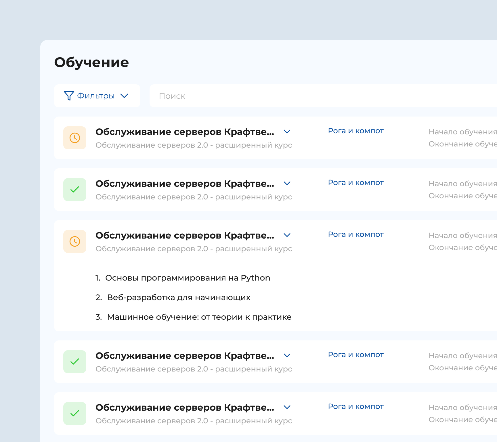Click the funnel icon in Фильтры

[69, 96]
